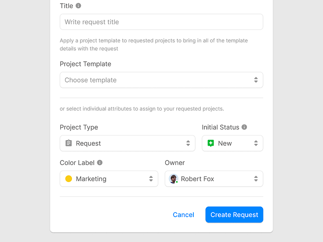323x242 pixels.
Task: Click the up-down arrows in Initial Status field
Action: pos(256,143)
